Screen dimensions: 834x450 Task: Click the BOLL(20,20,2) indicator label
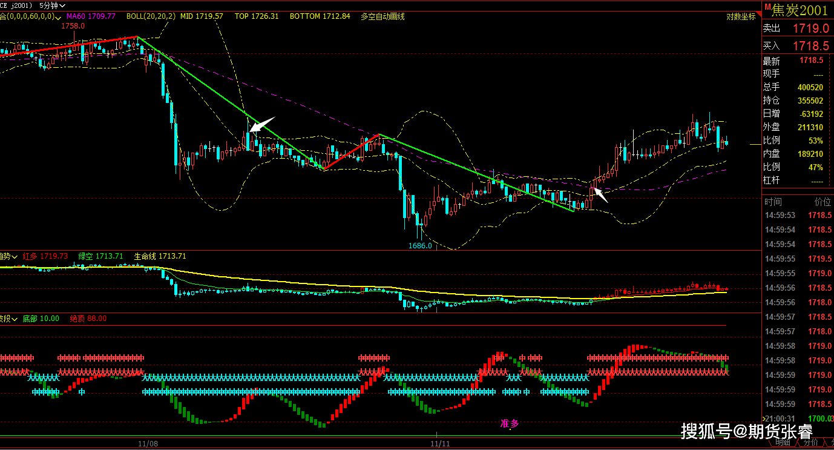point(151,16)
